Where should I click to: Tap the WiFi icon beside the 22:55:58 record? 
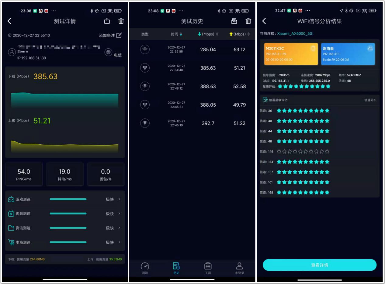click(x=145, y=50)
